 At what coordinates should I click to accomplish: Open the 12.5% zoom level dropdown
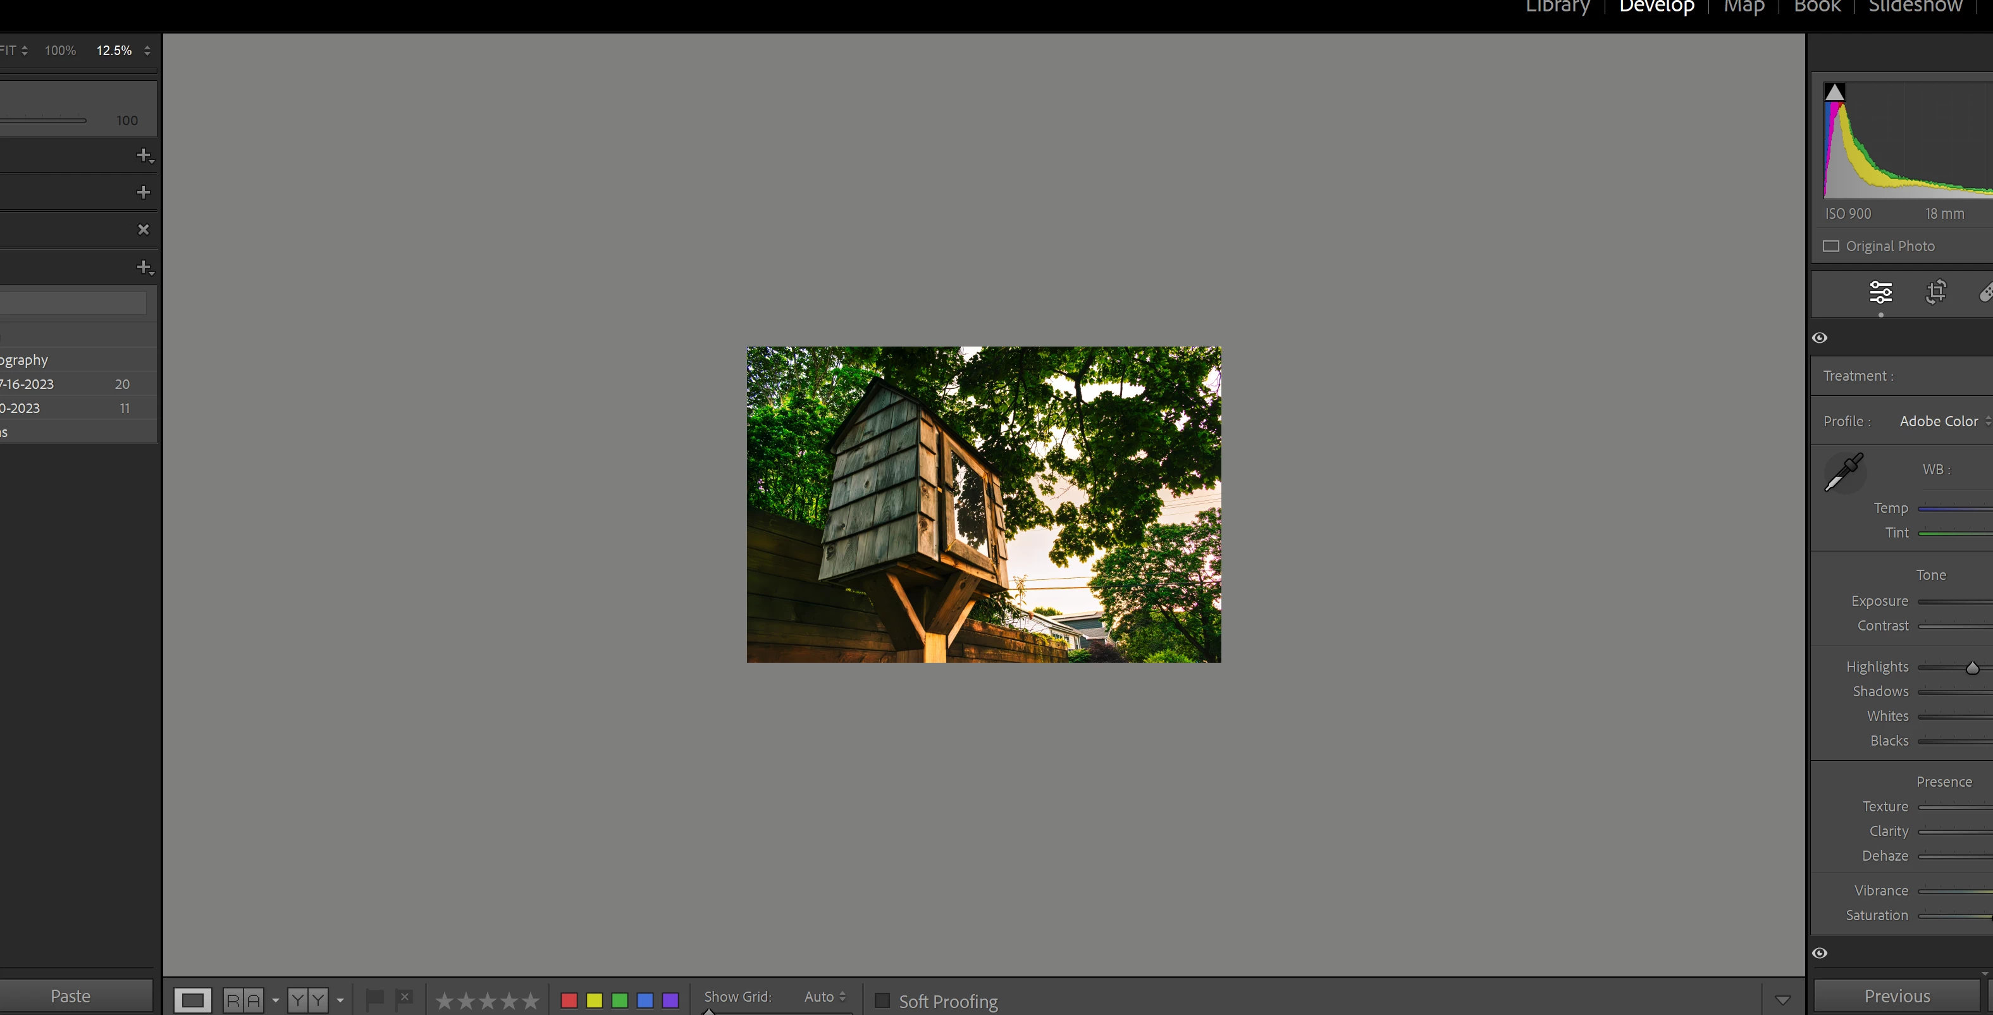(x=146, y=51)
